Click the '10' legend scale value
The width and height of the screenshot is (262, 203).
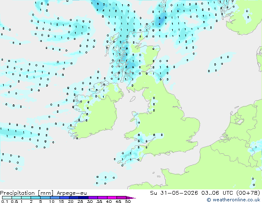point(52,201)
